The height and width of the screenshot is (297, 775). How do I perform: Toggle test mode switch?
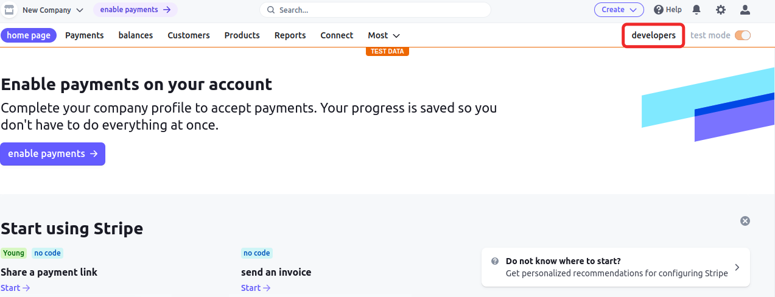[742, 35]
